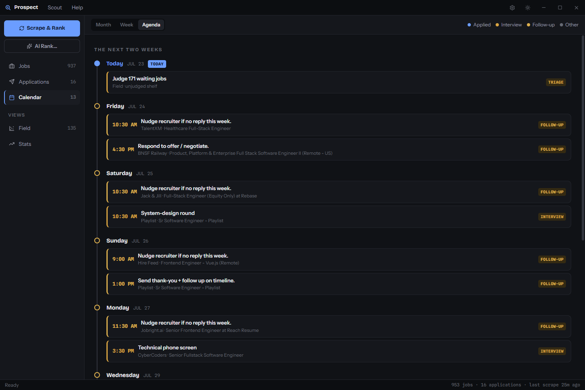Open the Judge 171 waiting jobs card
The width and height of the screenshot is (585, 390).
coord(338,82)
